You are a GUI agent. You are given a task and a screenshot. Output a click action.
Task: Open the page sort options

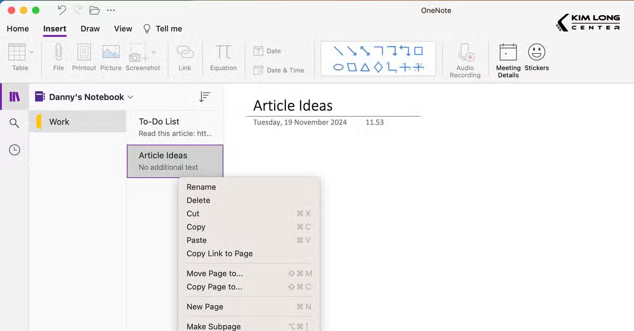coord(204,97)
